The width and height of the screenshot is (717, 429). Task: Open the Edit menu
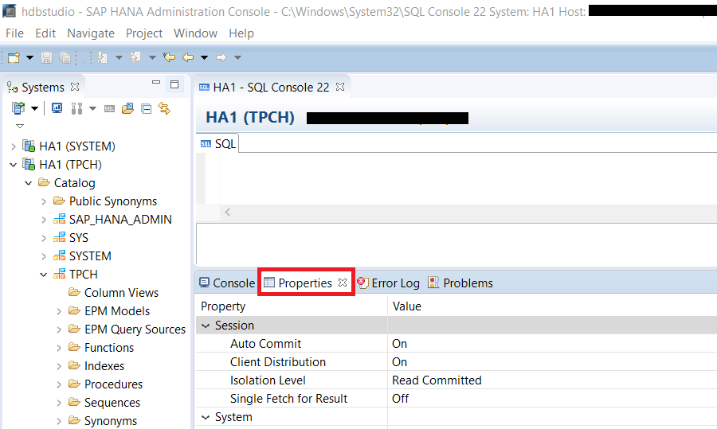pyautogui.click(x=45, y=33)
